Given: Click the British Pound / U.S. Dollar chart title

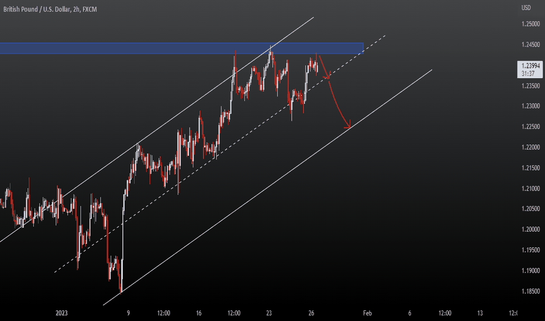Looking at the screenshot, I should pos(50,9).
